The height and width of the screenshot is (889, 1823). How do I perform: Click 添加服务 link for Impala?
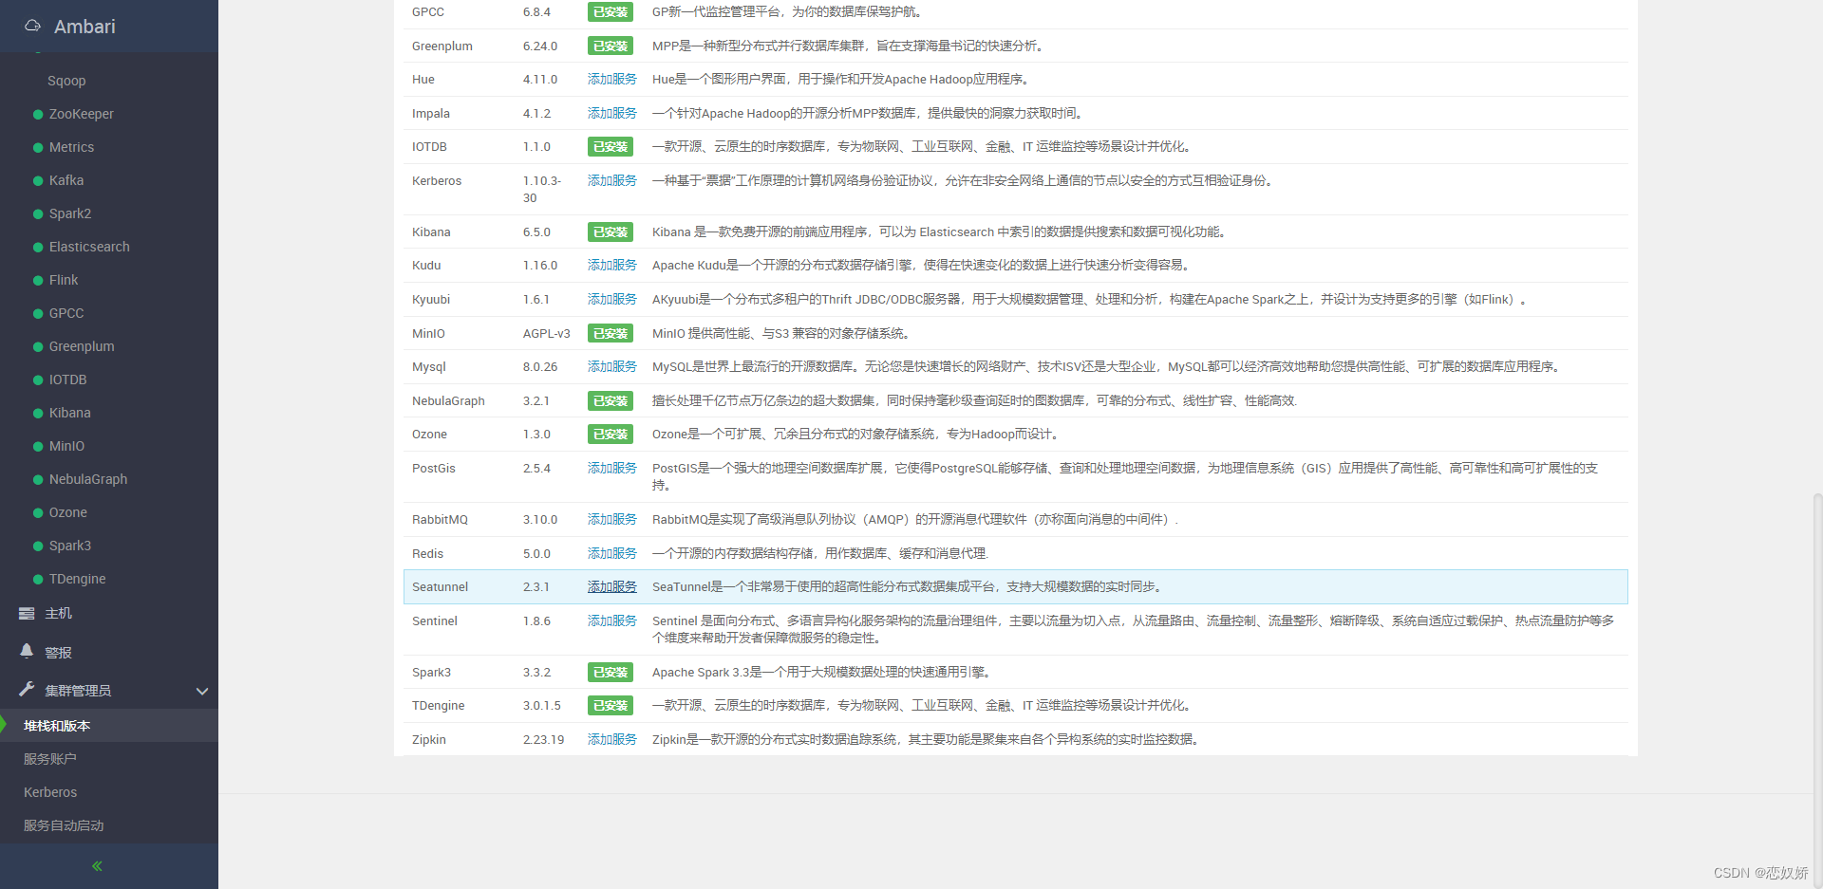[612, 114]
